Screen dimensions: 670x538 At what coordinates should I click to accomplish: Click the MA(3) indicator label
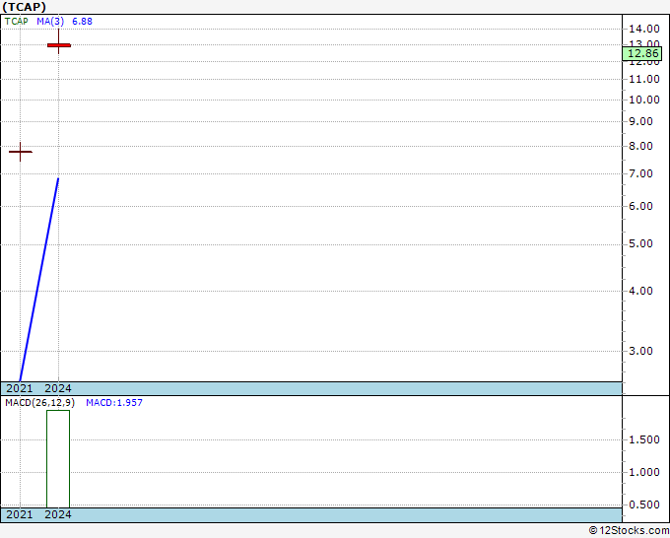click(x=50, y=22)
